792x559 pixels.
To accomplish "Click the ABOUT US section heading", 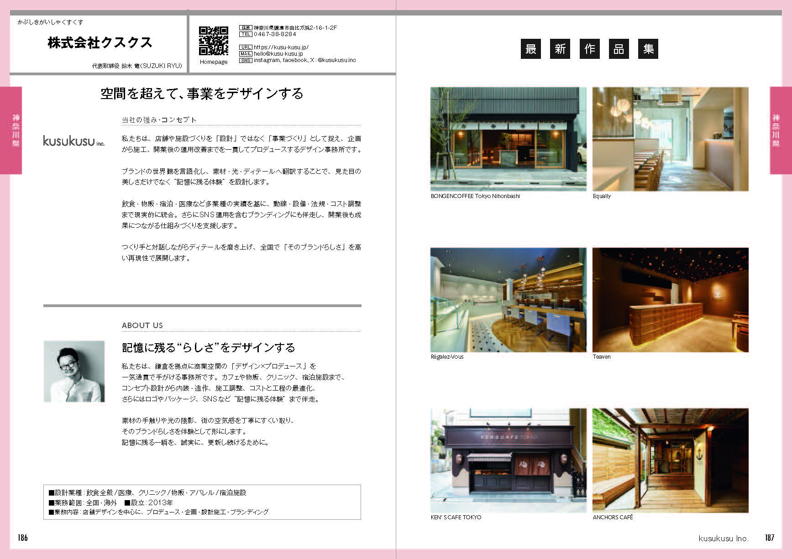I will [x=142, y=325].
